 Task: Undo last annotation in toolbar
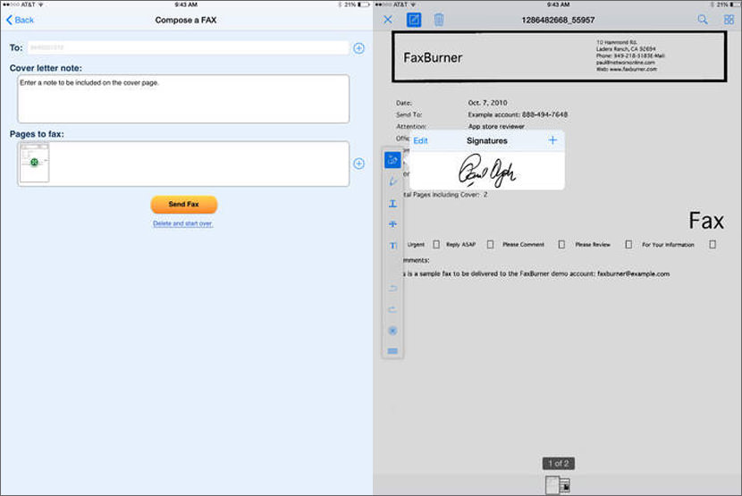coord(392,289)
